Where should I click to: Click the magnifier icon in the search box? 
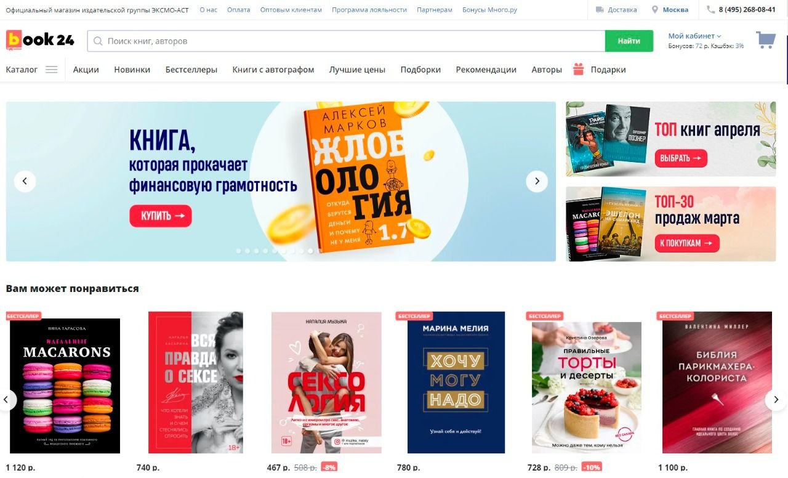[x=98, y=41]
